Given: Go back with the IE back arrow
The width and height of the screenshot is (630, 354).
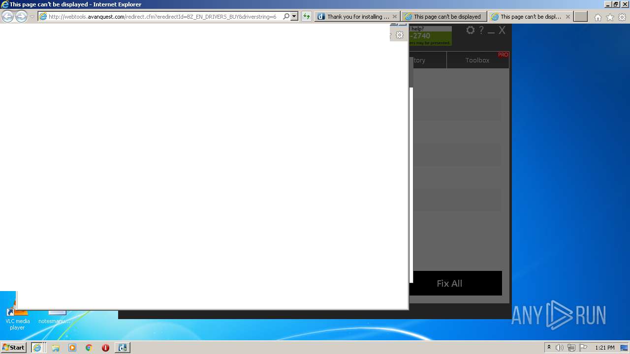Looking at the screenshot, I should coord(7,17).
